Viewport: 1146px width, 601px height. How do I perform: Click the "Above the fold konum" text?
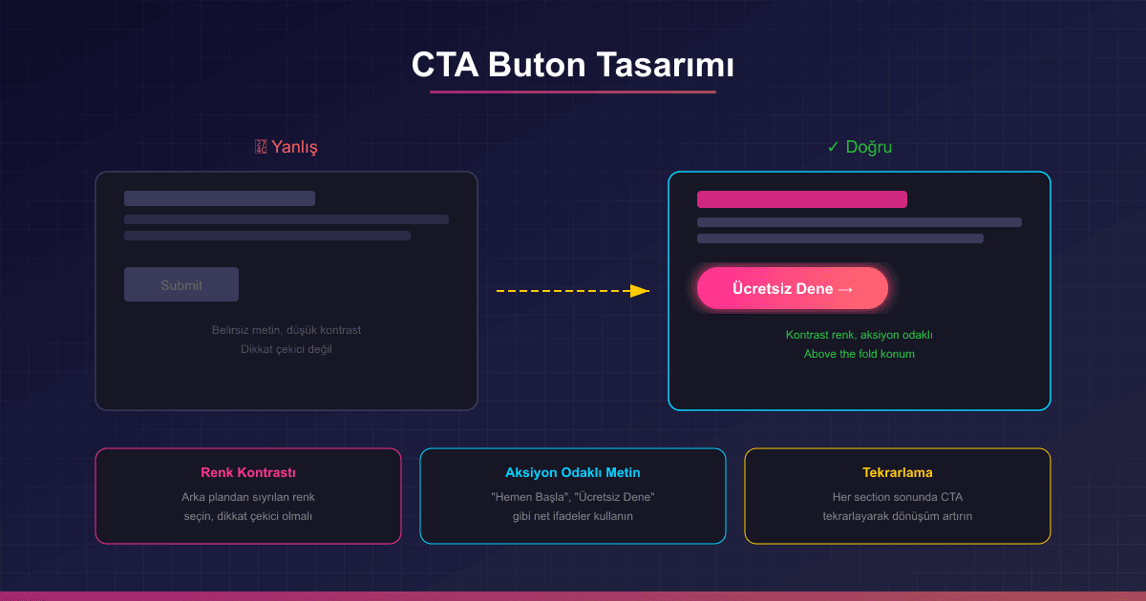point(859,354)
